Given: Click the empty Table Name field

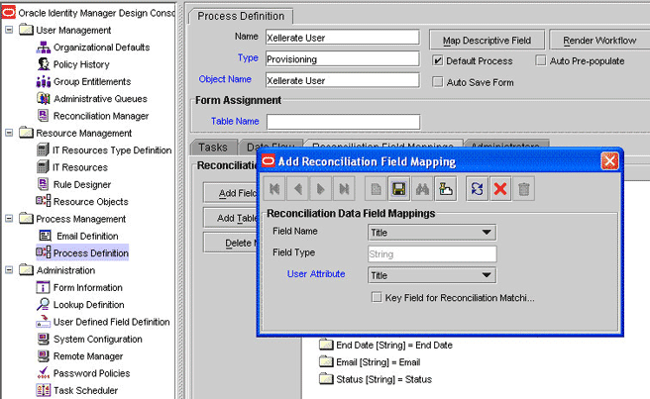Looking at the screenshot, I should pyautogui.click(x=343, y=122).
